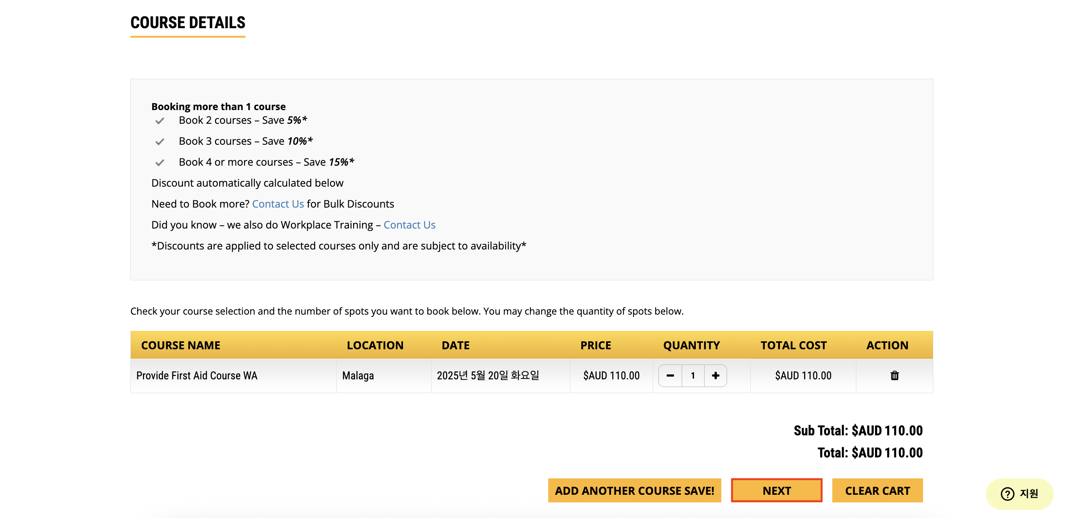Decrease quantity with minus button
This screenshot has width=1066, height=518.
point(670,376)
